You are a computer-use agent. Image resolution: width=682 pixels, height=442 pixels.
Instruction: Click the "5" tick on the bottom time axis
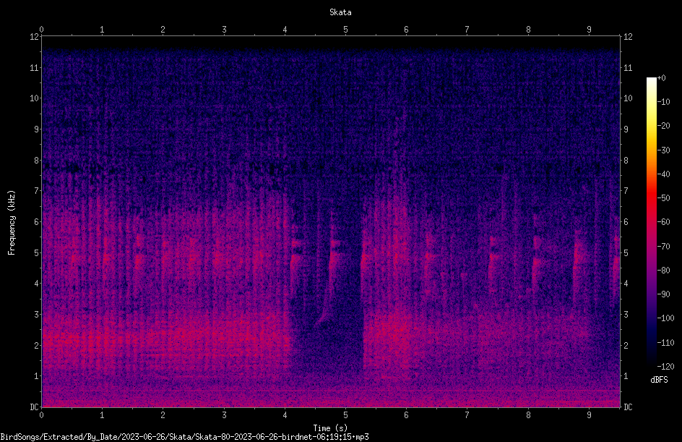pos(345,415)
